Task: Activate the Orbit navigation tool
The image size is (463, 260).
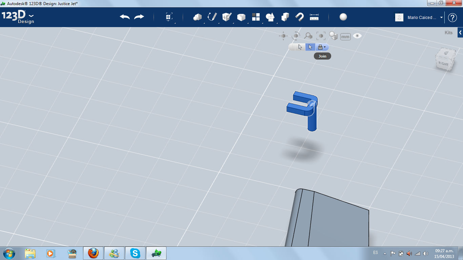Action: tap(296, 36)
